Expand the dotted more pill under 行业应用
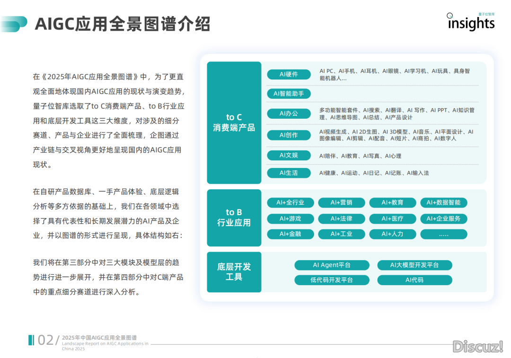 [443, 234]
